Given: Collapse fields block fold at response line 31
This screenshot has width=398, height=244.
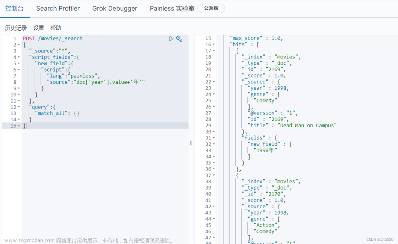Looking at the screenshot, I should (x=214, y=138).
